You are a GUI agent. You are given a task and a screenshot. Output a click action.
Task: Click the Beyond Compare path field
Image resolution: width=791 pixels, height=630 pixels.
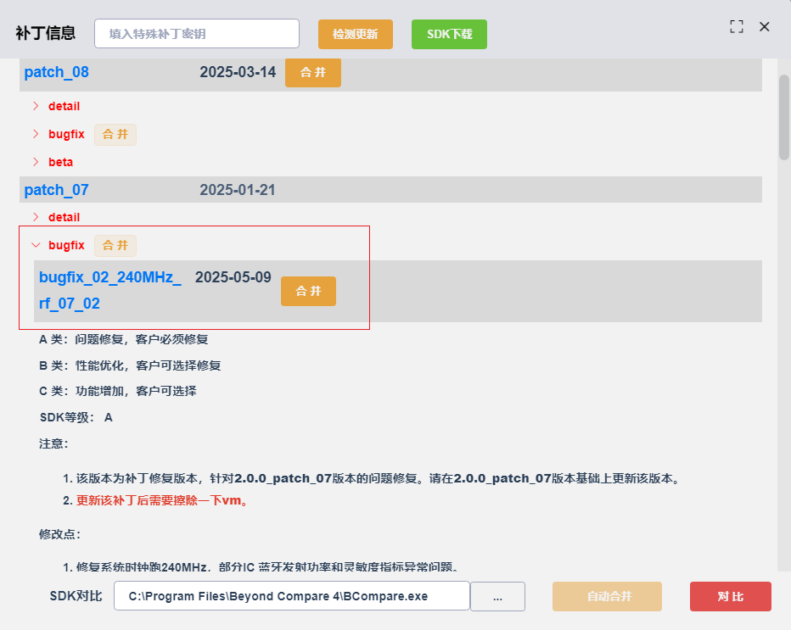pos(292,596)
